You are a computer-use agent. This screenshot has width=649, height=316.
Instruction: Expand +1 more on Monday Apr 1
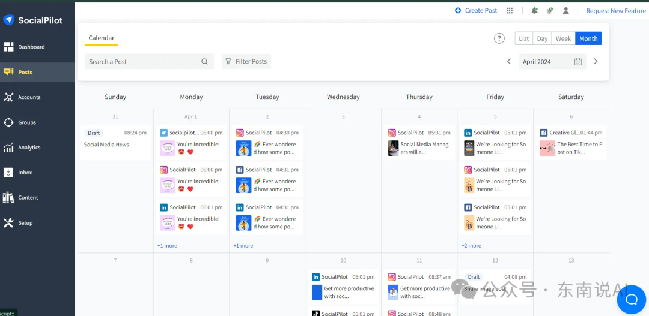[x=167, y=246]
